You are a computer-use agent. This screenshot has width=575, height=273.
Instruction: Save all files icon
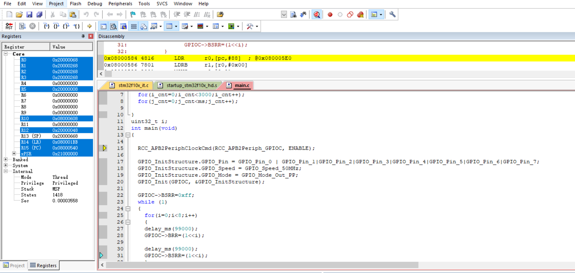tap(39, 14)
